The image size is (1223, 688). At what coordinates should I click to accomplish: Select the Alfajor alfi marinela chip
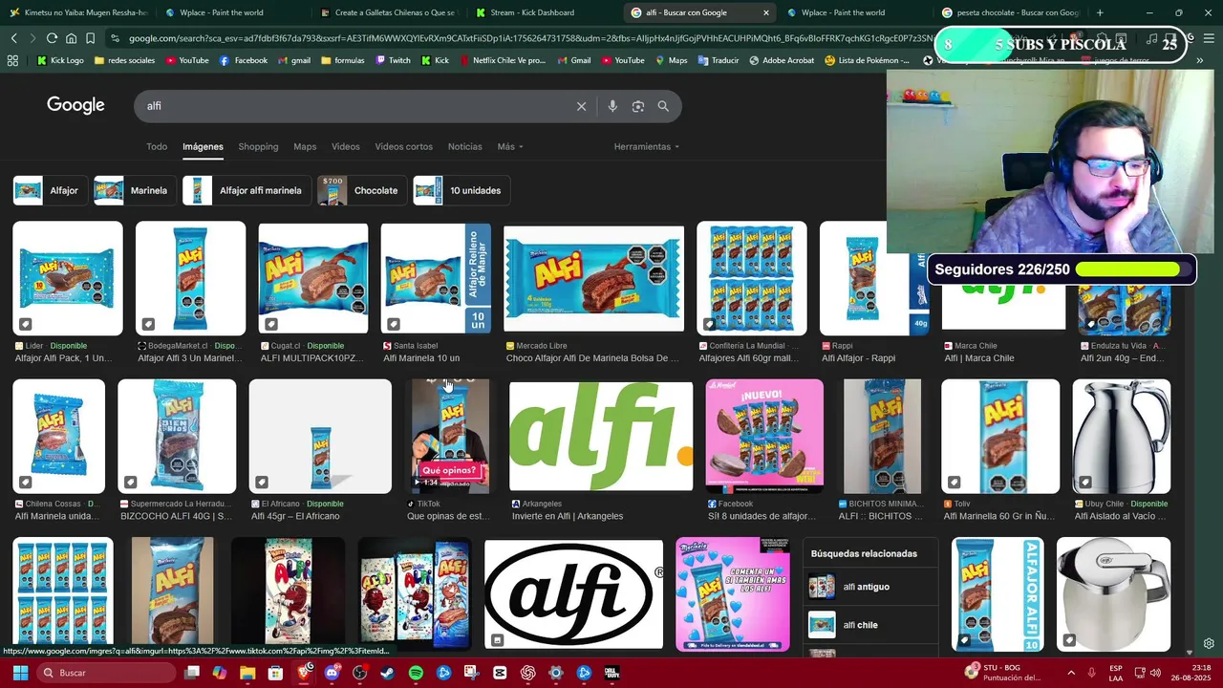[x=247, y=190]
